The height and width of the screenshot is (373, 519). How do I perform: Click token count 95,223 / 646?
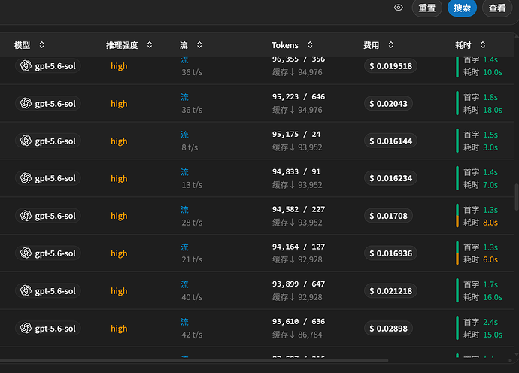(x=299, y=97)
